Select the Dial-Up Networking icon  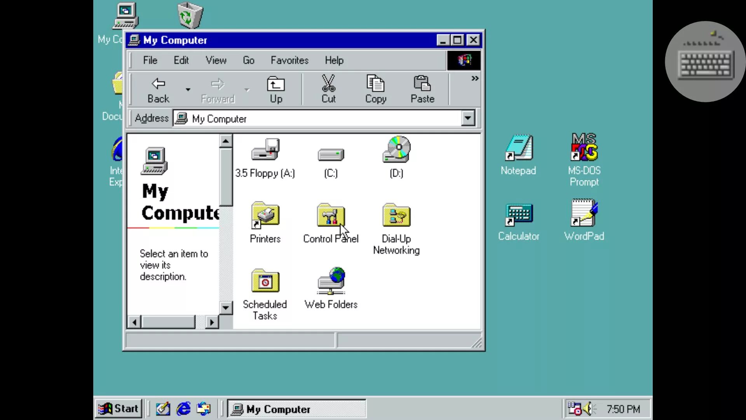[x=396, y=215]
